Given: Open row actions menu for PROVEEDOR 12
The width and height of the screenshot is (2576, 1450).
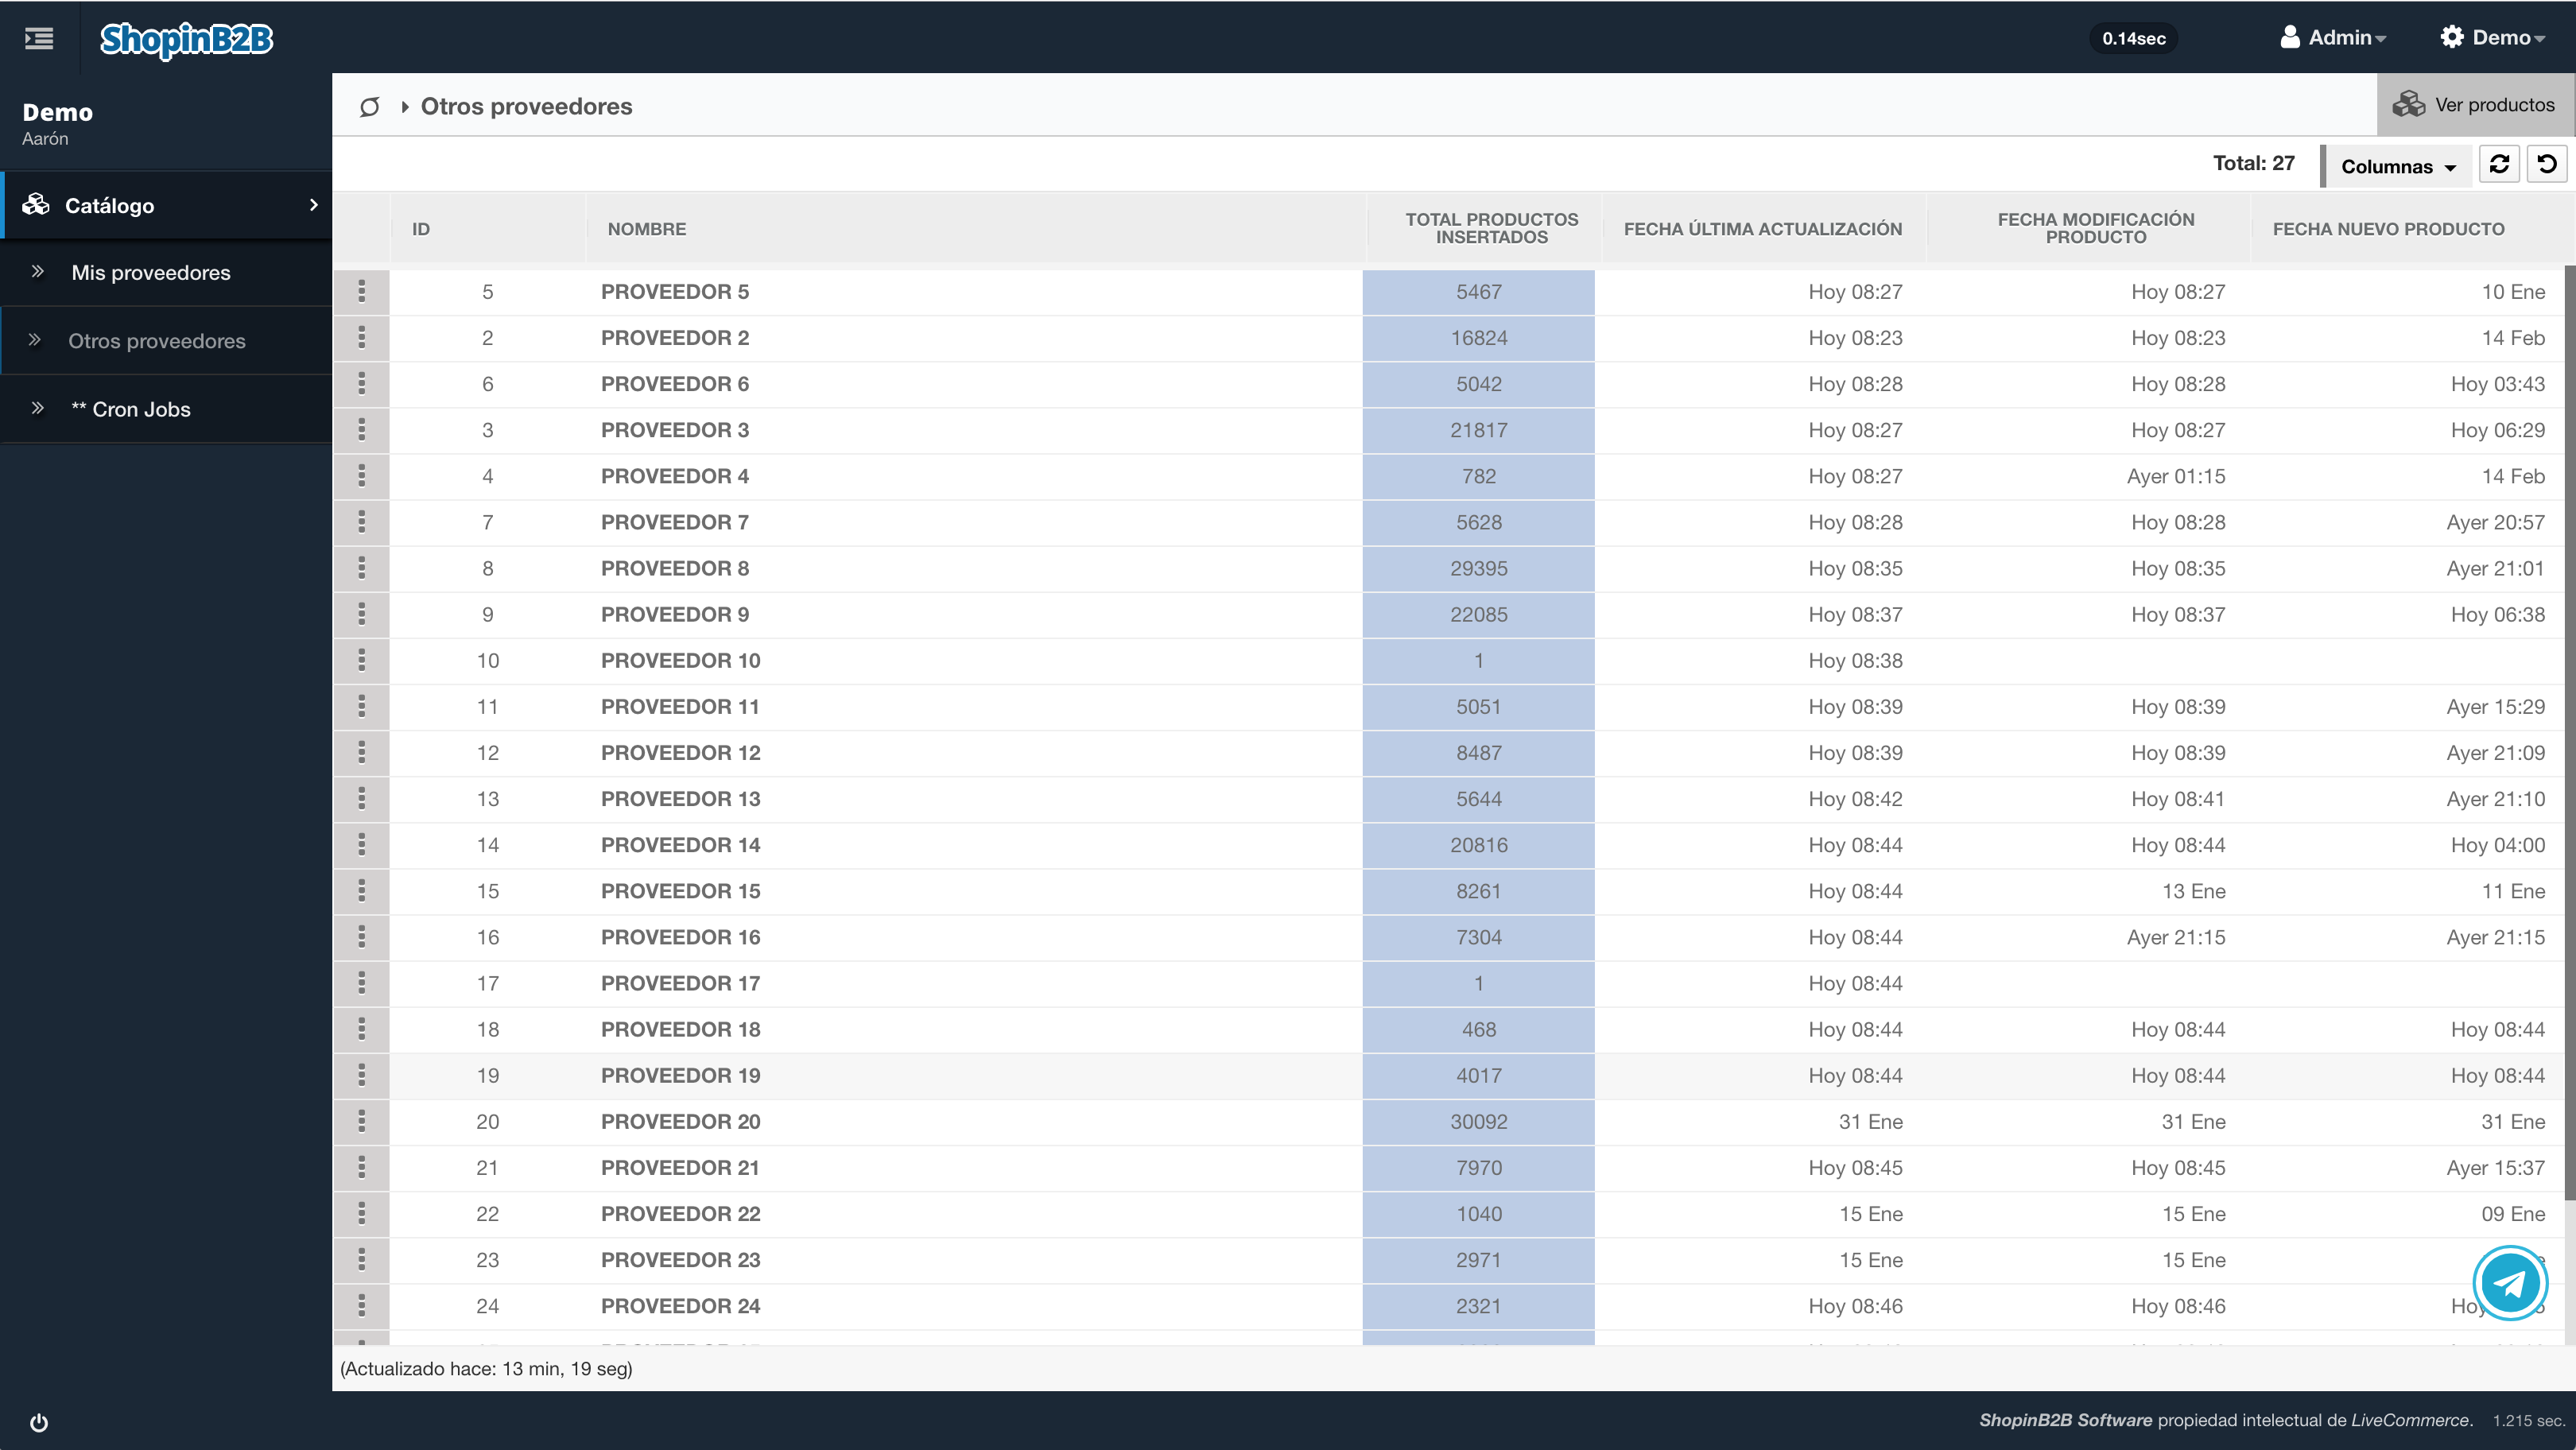Looking at the screenshot, I should pos(362,753).
